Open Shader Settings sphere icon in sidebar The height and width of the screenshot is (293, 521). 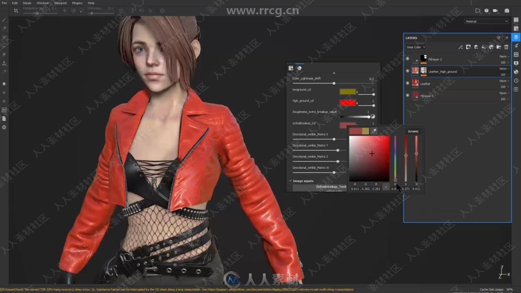click(x=516, y=72)
